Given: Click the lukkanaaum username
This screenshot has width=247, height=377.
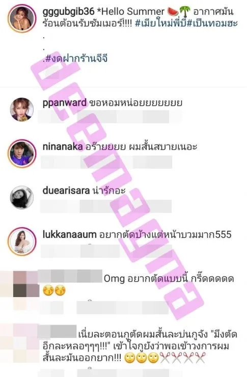Looking at the screenshot, I should pyautogui.click(x=69, y=234).
